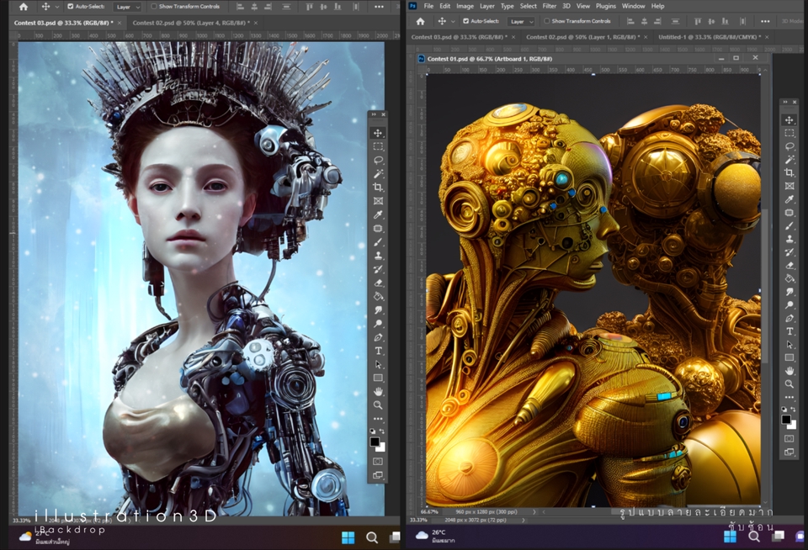Click Align Left Edges in right window options bar
The height and width of the screenshot is (550, 808).
tap(630, 21)
